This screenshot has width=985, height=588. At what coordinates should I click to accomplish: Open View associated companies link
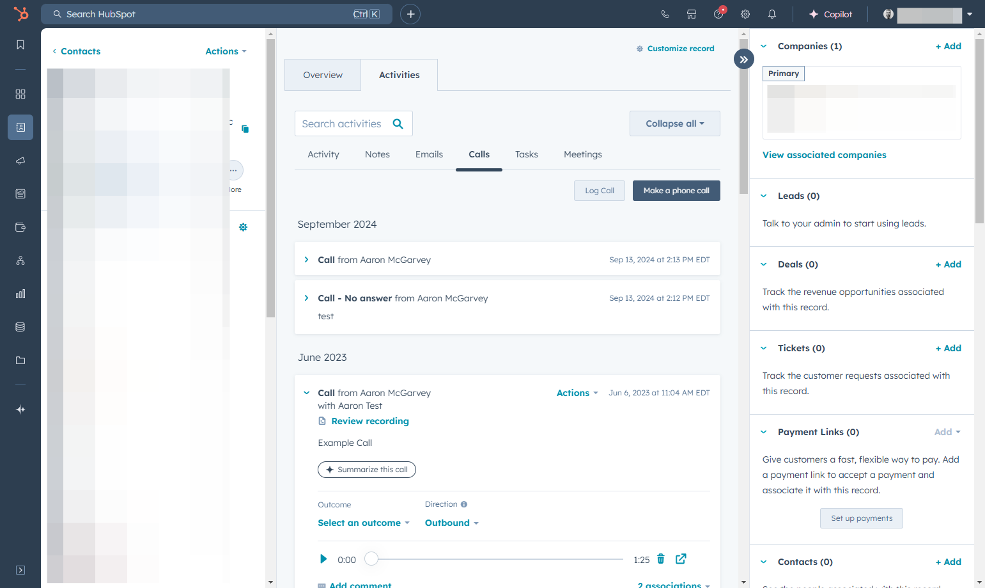(825, 155)
